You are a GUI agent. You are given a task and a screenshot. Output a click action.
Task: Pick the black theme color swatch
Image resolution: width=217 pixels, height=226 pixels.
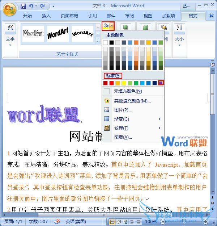[111, 42]
